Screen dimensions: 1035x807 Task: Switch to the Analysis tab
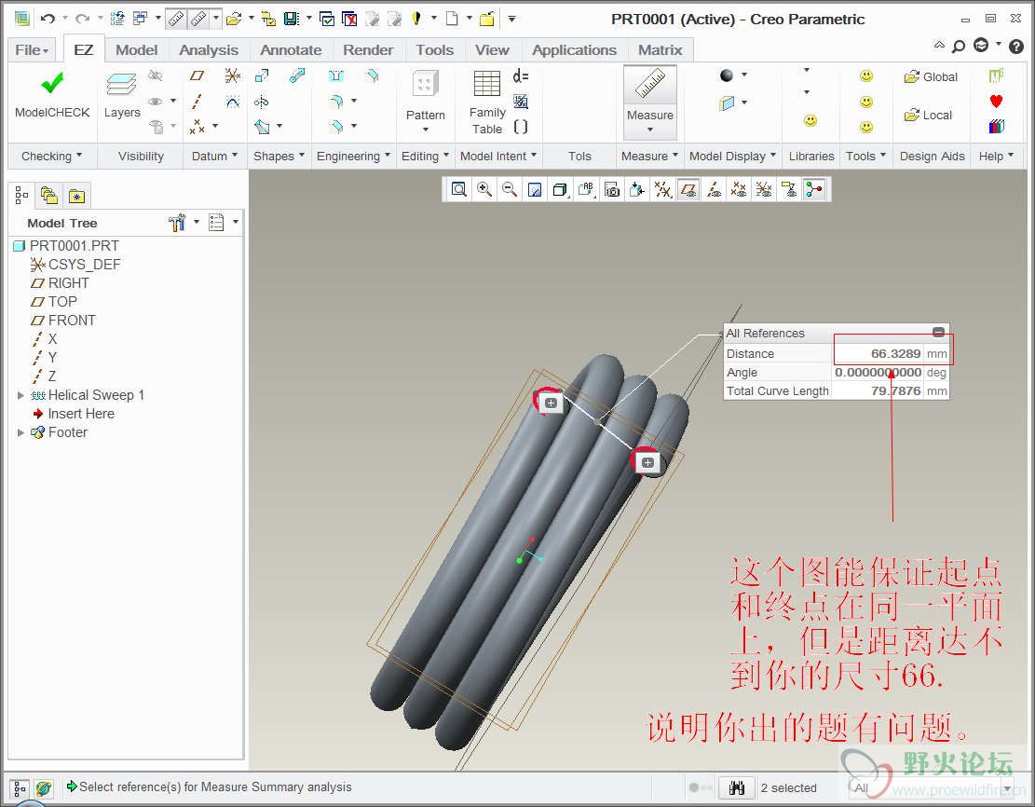point(209,50)
